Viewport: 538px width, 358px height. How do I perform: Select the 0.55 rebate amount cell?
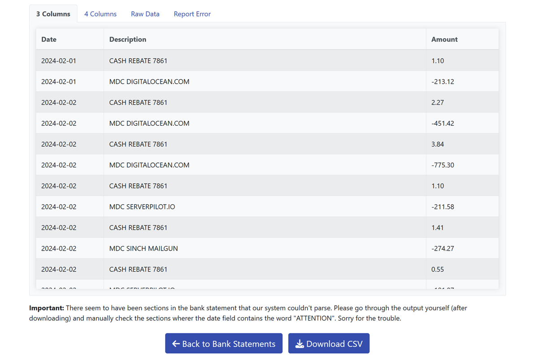pyautogui.click(x=438, y=269)
